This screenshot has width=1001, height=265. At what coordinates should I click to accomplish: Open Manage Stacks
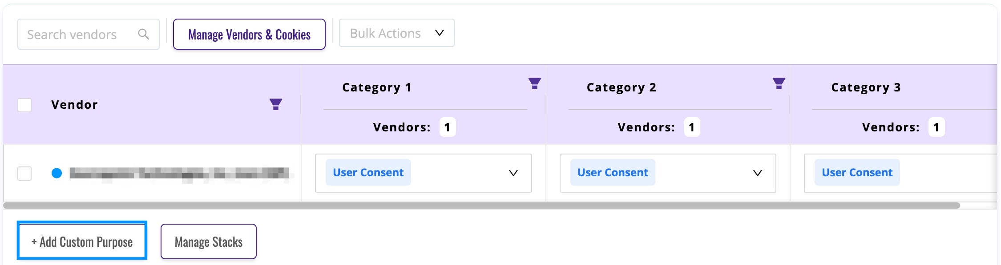coord(209,241)
